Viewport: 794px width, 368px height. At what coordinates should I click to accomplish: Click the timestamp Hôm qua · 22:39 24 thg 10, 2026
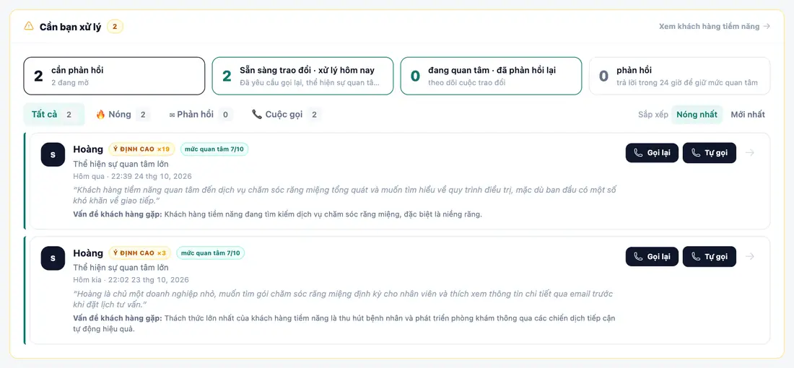point(133,176)
